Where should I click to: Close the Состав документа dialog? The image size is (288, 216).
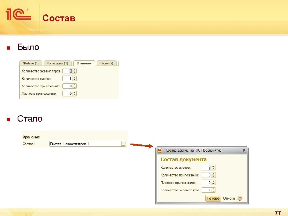(x=244, y=150)
